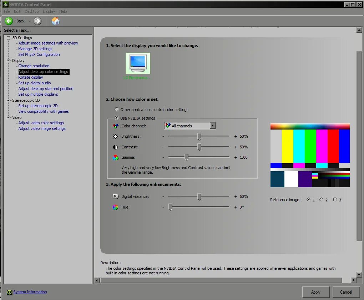Click the Hue slider handle
Image resolution: width=364 pixels, height=300 pixels.
[x=170, y=207]
